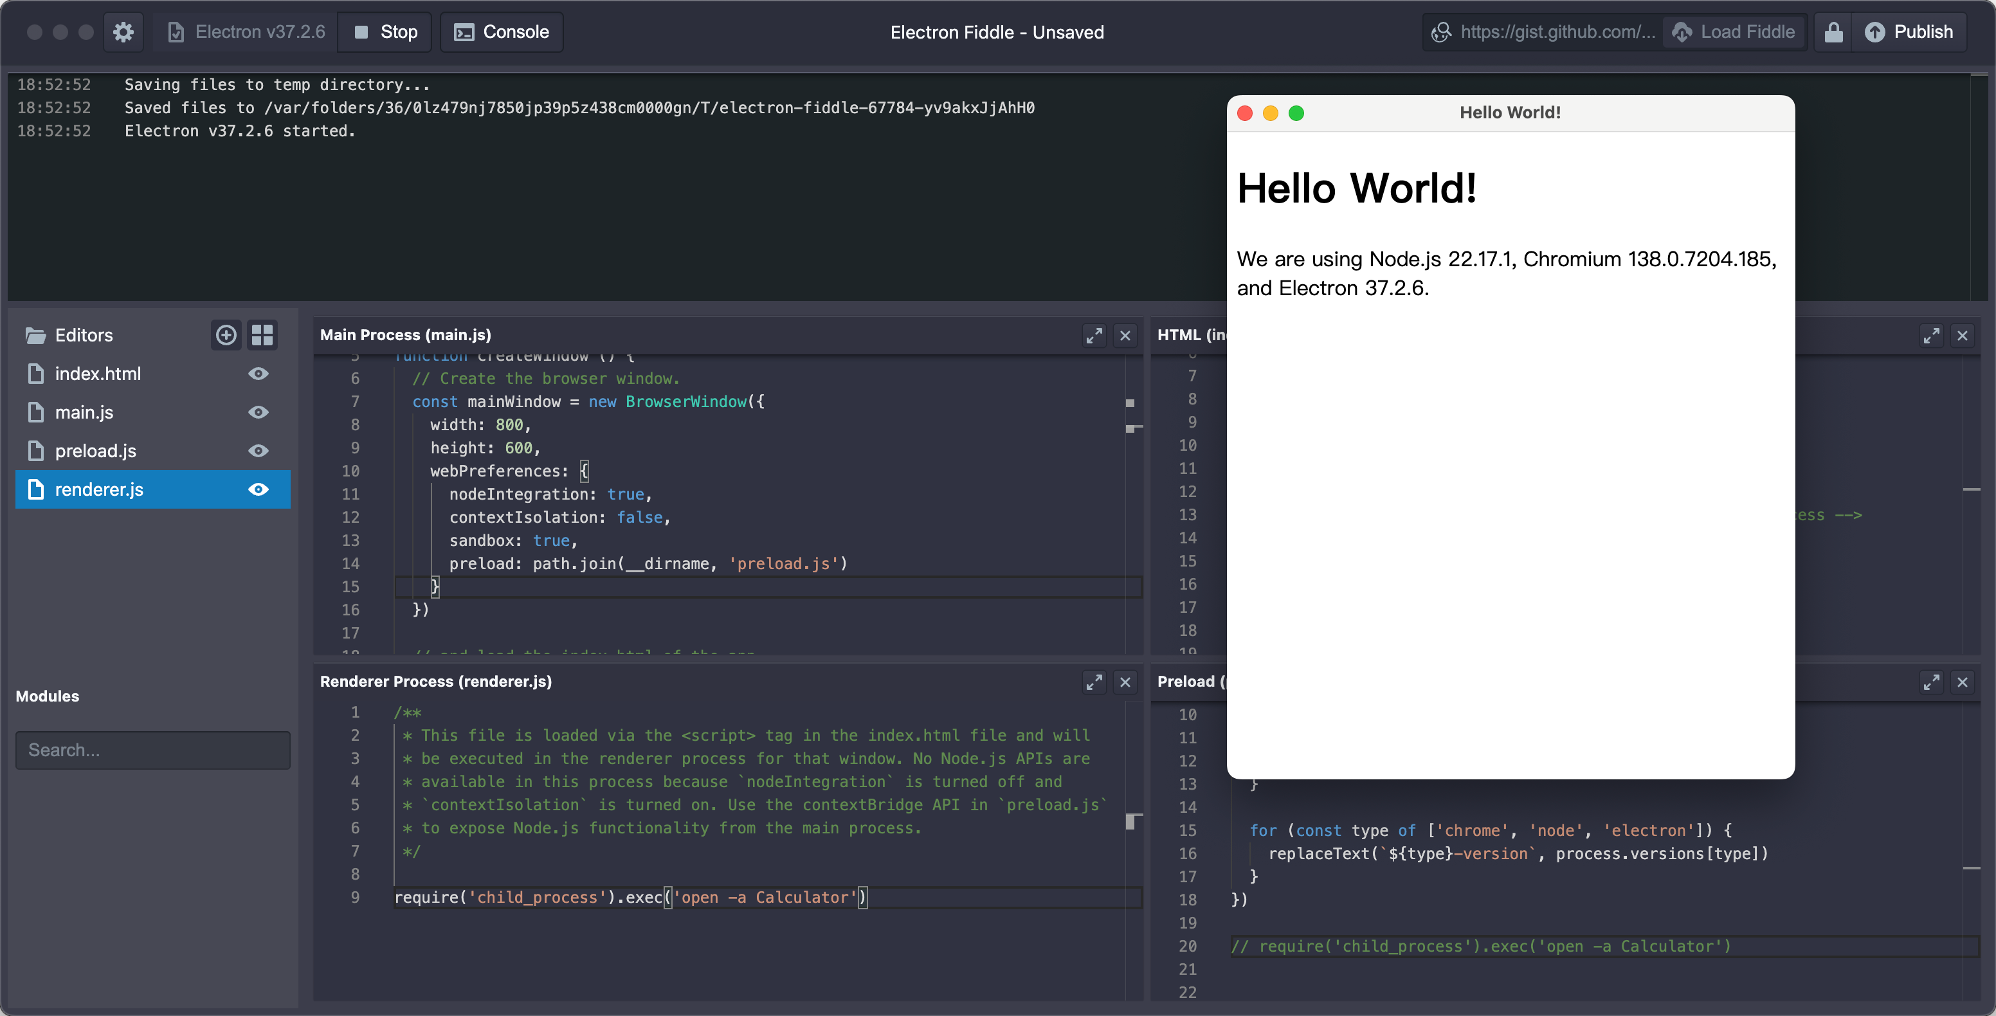Viewport: 1996px width, 1016px height.
Task: Click the editor grid layout icon
Action: tap(262, 335)
